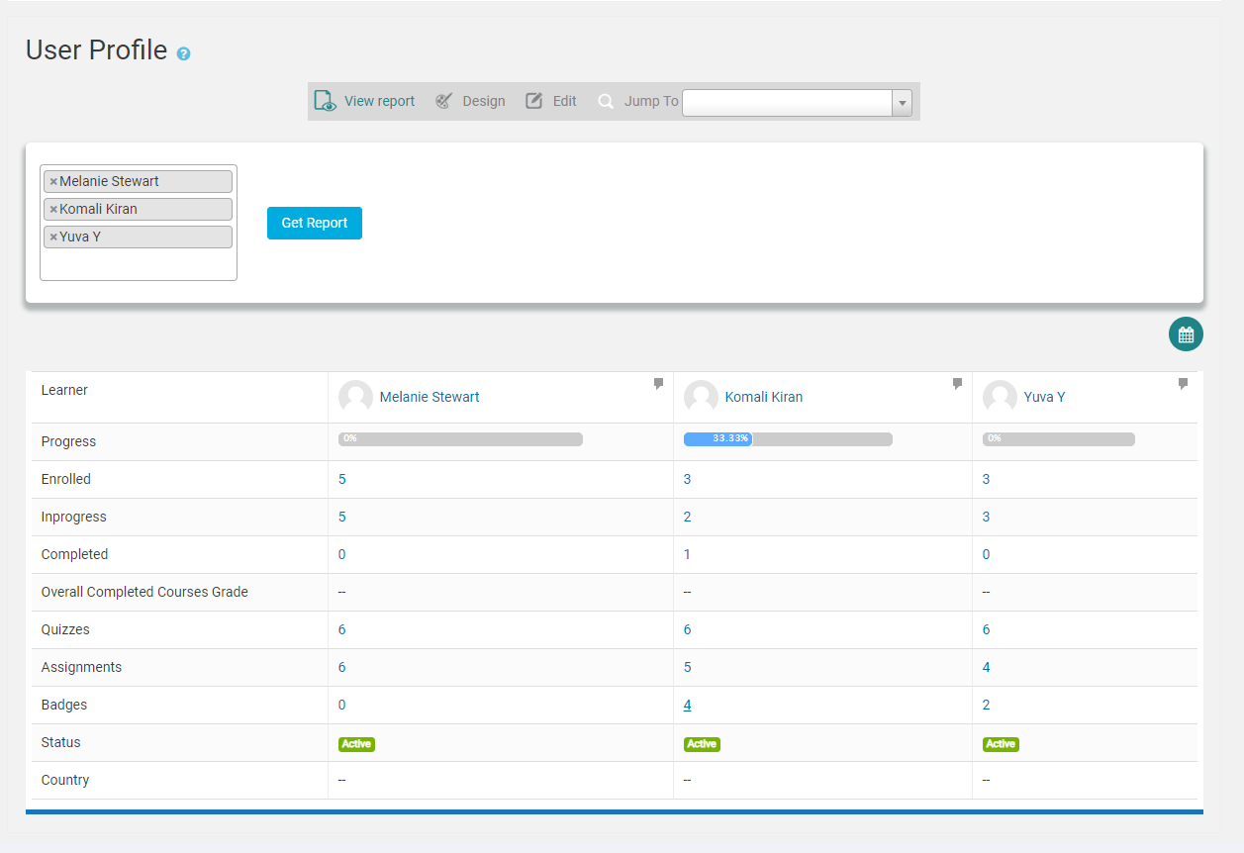Click the empty area of learner select box
This screenshot has height=853, width=1244.
pyautogui.click(x=139, y=264)
